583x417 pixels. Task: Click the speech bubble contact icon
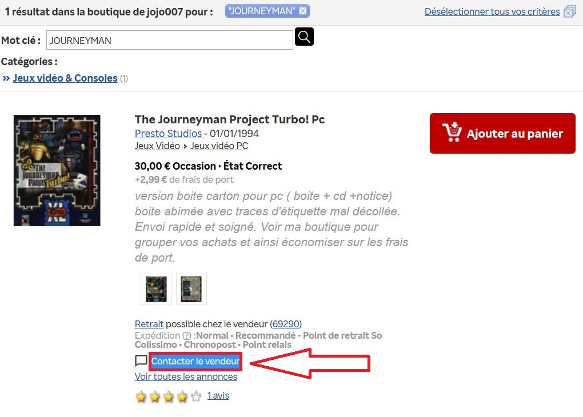coord(141,361)
